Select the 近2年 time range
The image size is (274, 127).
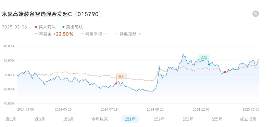(159, 119)
